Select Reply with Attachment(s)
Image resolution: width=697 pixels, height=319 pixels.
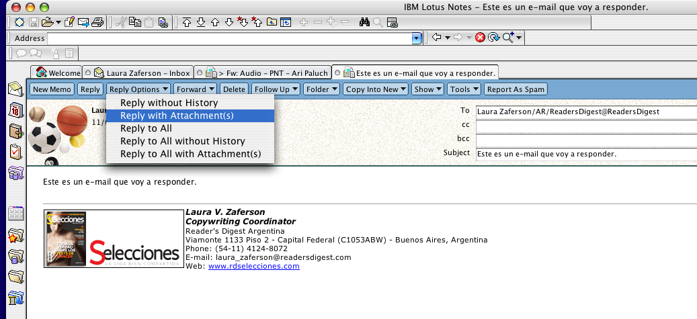190,116
